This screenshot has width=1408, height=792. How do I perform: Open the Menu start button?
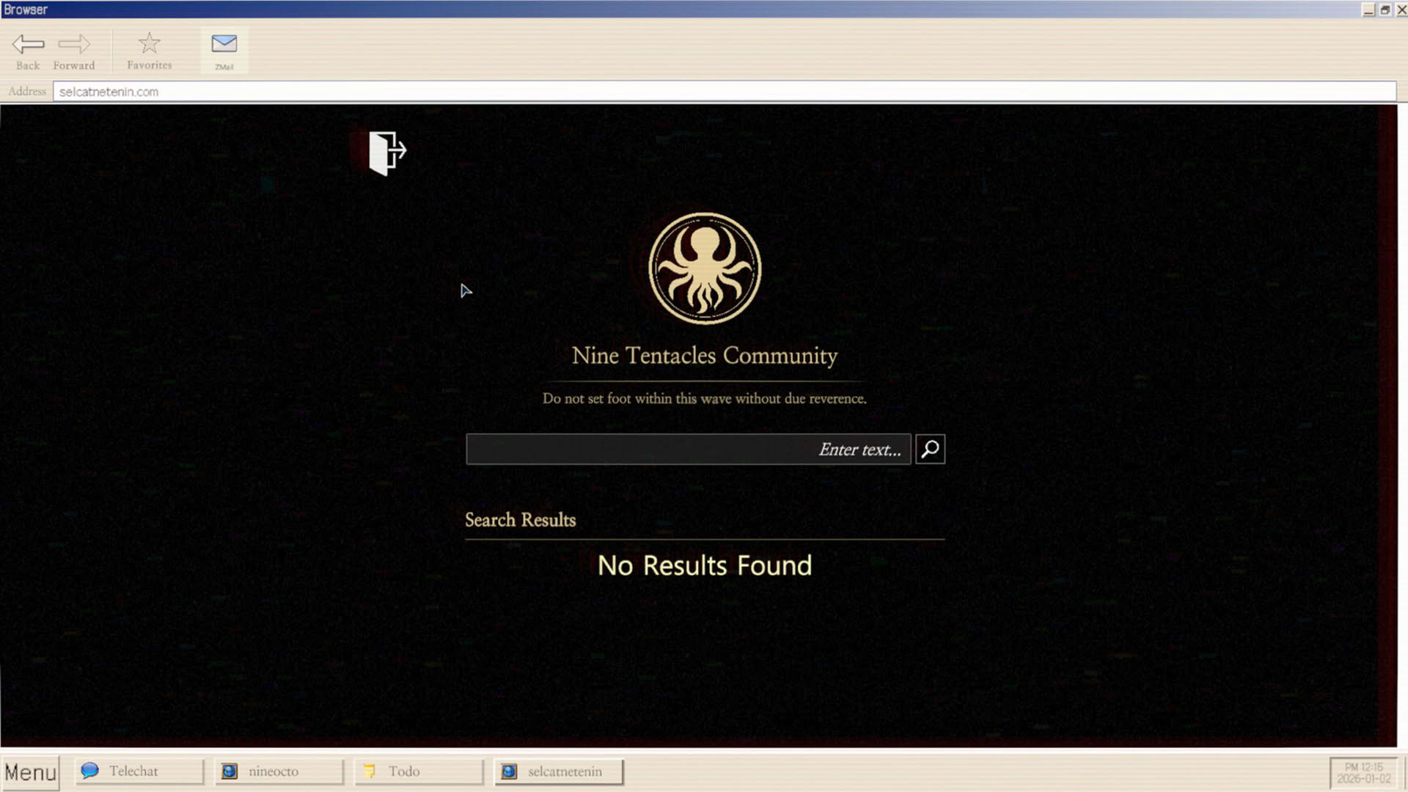(30, 772)
